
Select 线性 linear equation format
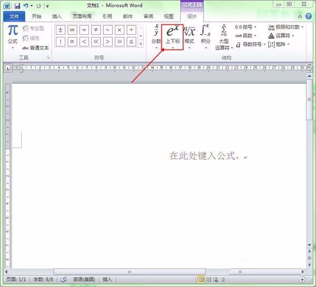[x=31, y=38]
